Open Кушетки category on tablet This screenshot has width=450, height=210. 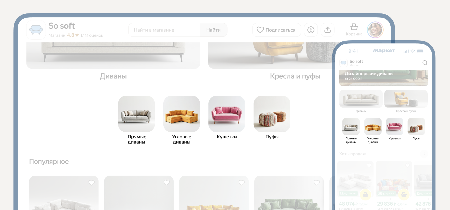227,118
